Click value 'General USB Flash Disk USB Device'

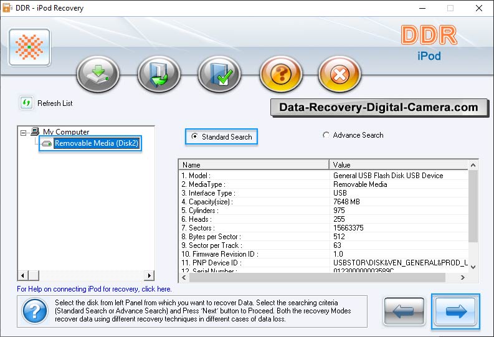click(x=388, y=176)
